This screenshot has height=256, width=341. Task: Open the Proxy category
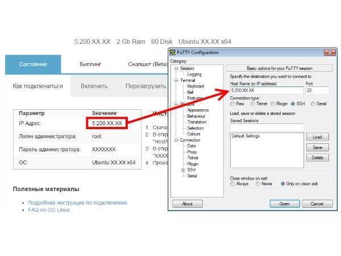192,152
